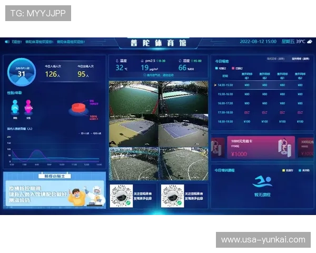
Task: Click the 16:30-17:30 time slot row
Action: [261, 103]
